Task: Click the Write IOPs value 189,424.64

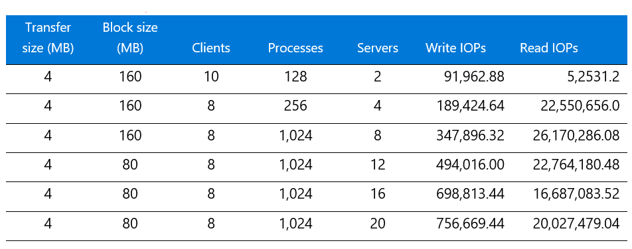Action: tap(471, 106)
